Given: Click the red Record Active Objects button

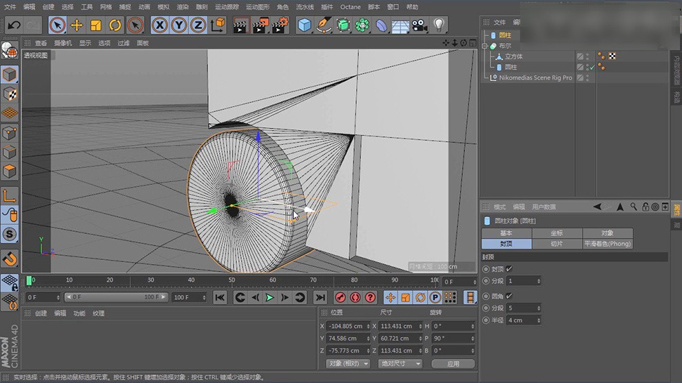Looking at the screenshot, I should point(340,297).
